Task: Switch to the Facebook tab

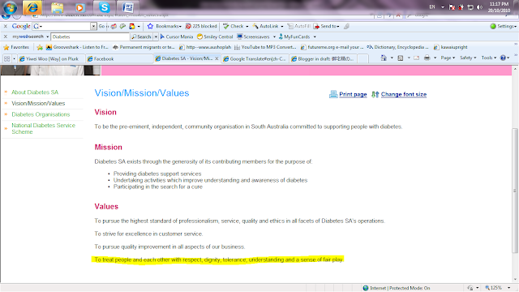Action: click(x=119, y=58)
